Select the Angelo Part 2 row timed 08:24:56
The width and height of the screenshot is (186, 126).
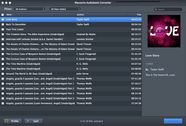pos(71,94)
